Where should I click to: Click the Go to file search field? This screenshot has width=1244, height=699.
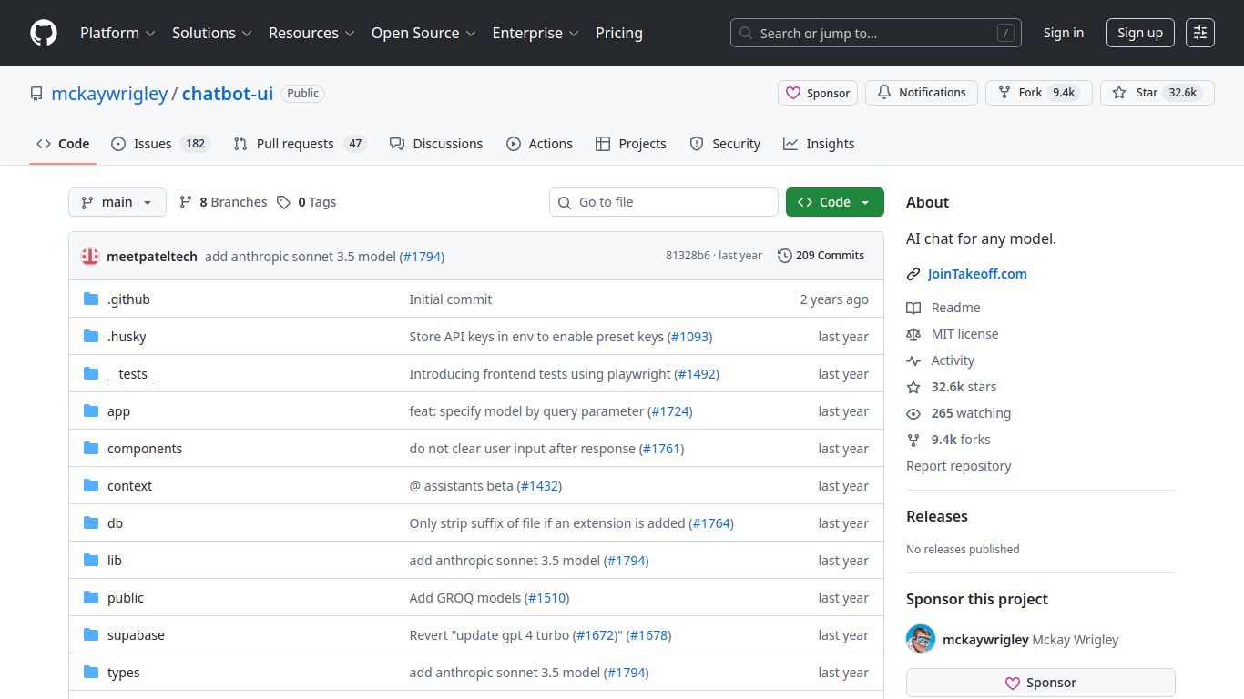coord(663,202)
